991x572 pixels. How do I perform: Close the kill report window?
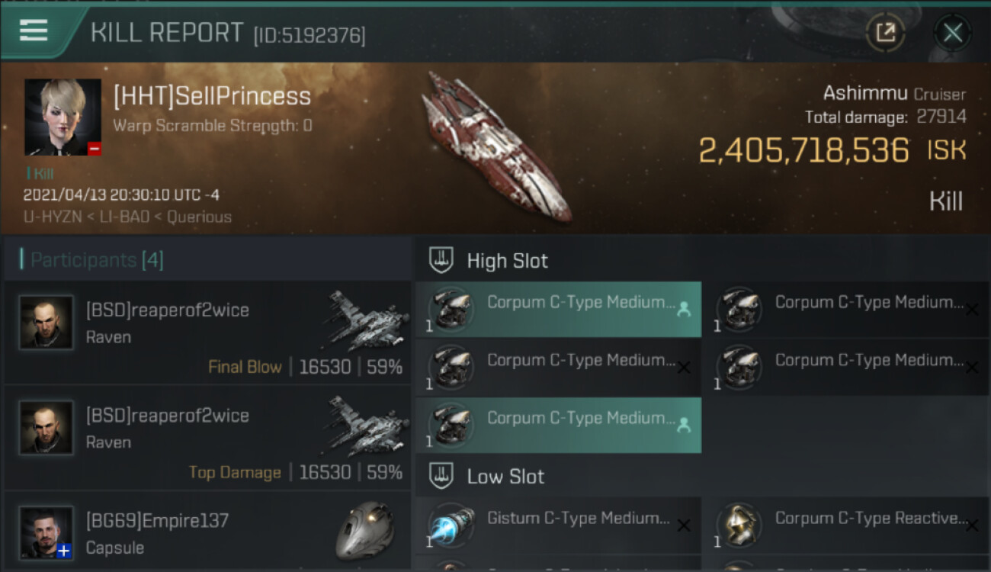(x=952, y=32)
